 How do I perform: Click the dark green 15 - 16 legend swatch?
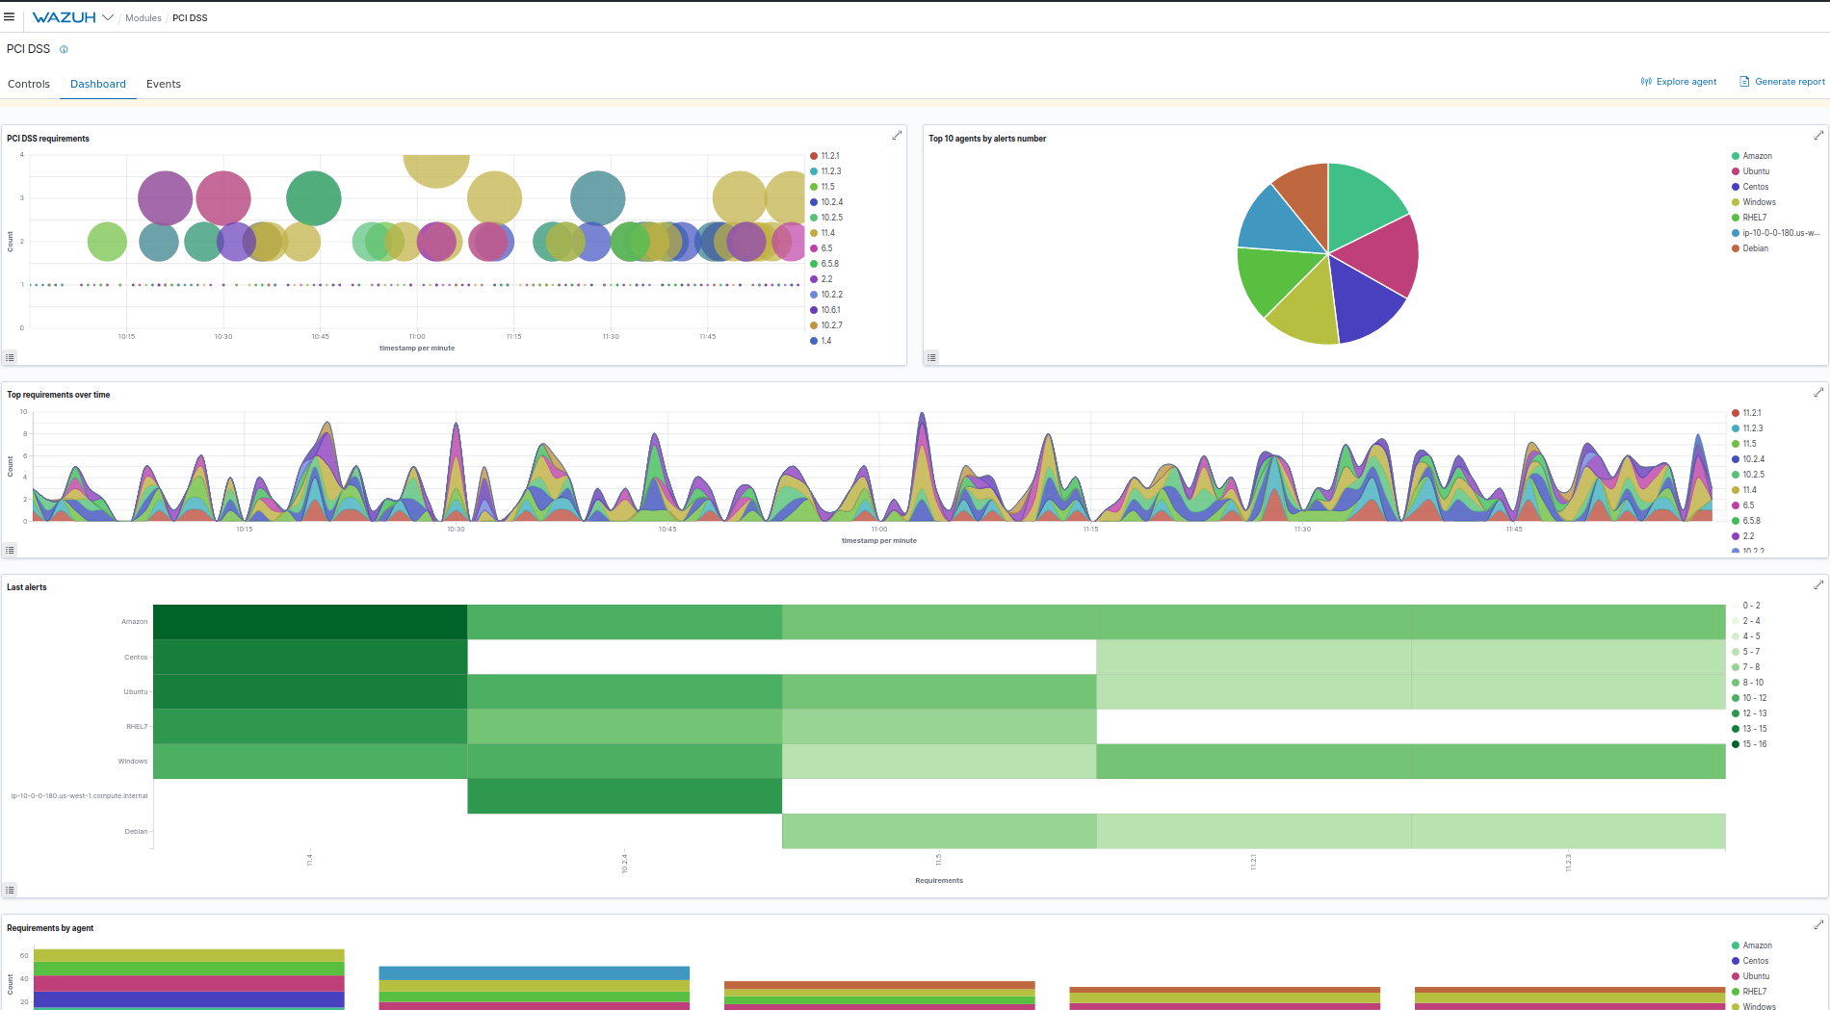coord(1737,743)
